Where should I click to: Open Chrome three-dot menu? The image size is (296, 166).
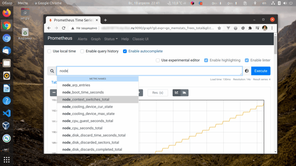click(272, 28)
